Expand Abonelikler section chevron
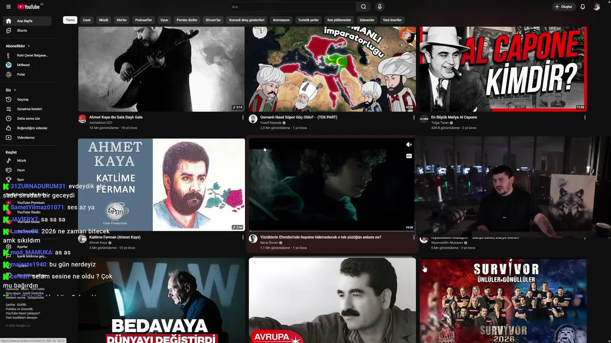 (29, 46)
